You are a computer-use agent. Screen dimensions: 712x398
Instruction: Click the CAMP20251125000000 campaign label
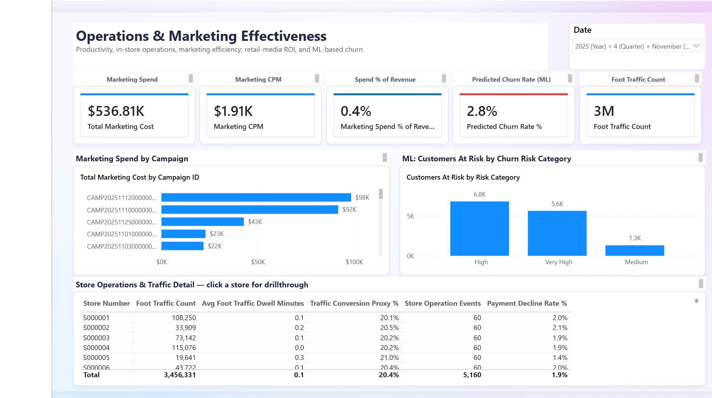[122, 222]
